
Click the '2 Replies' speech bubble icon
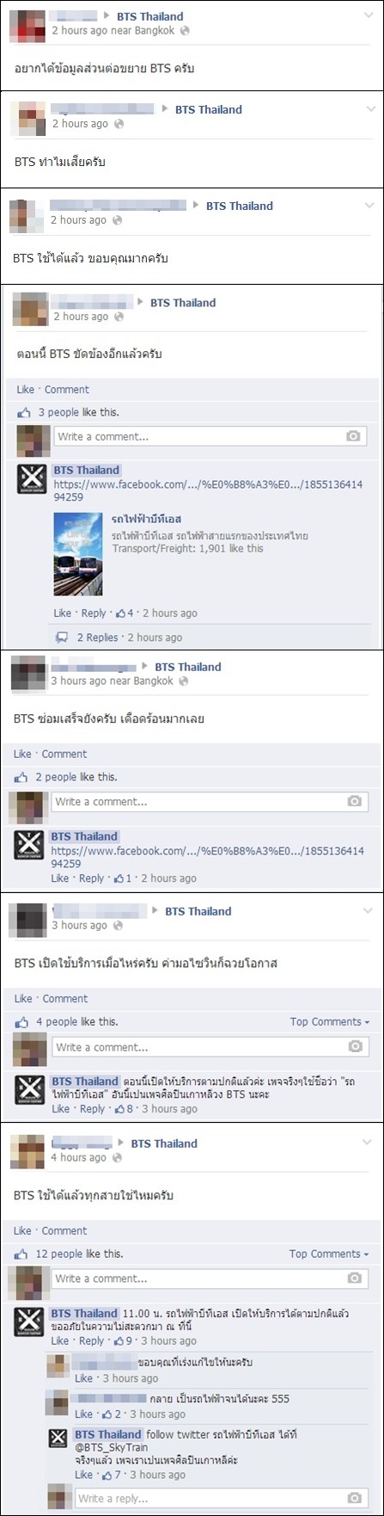(x=62, y=638)
